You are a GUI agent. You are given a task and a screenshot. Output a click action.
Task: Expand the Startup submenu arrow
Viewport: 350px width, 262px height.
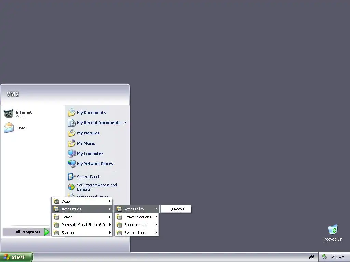[110, 233]
